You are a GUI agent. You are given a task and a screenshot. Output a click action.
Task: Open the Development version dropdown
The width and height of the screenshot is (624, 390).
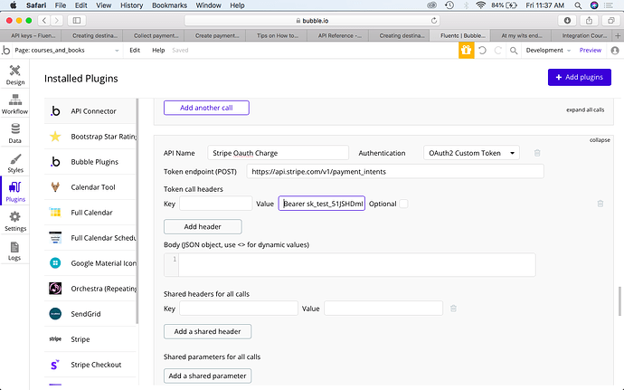point(548,50)
